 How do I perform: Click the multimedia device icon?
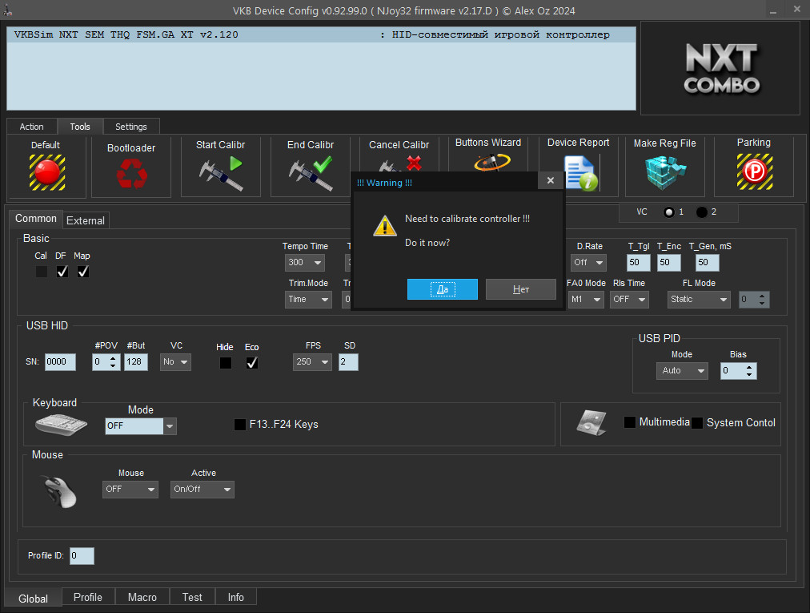(x=591, y=422)
